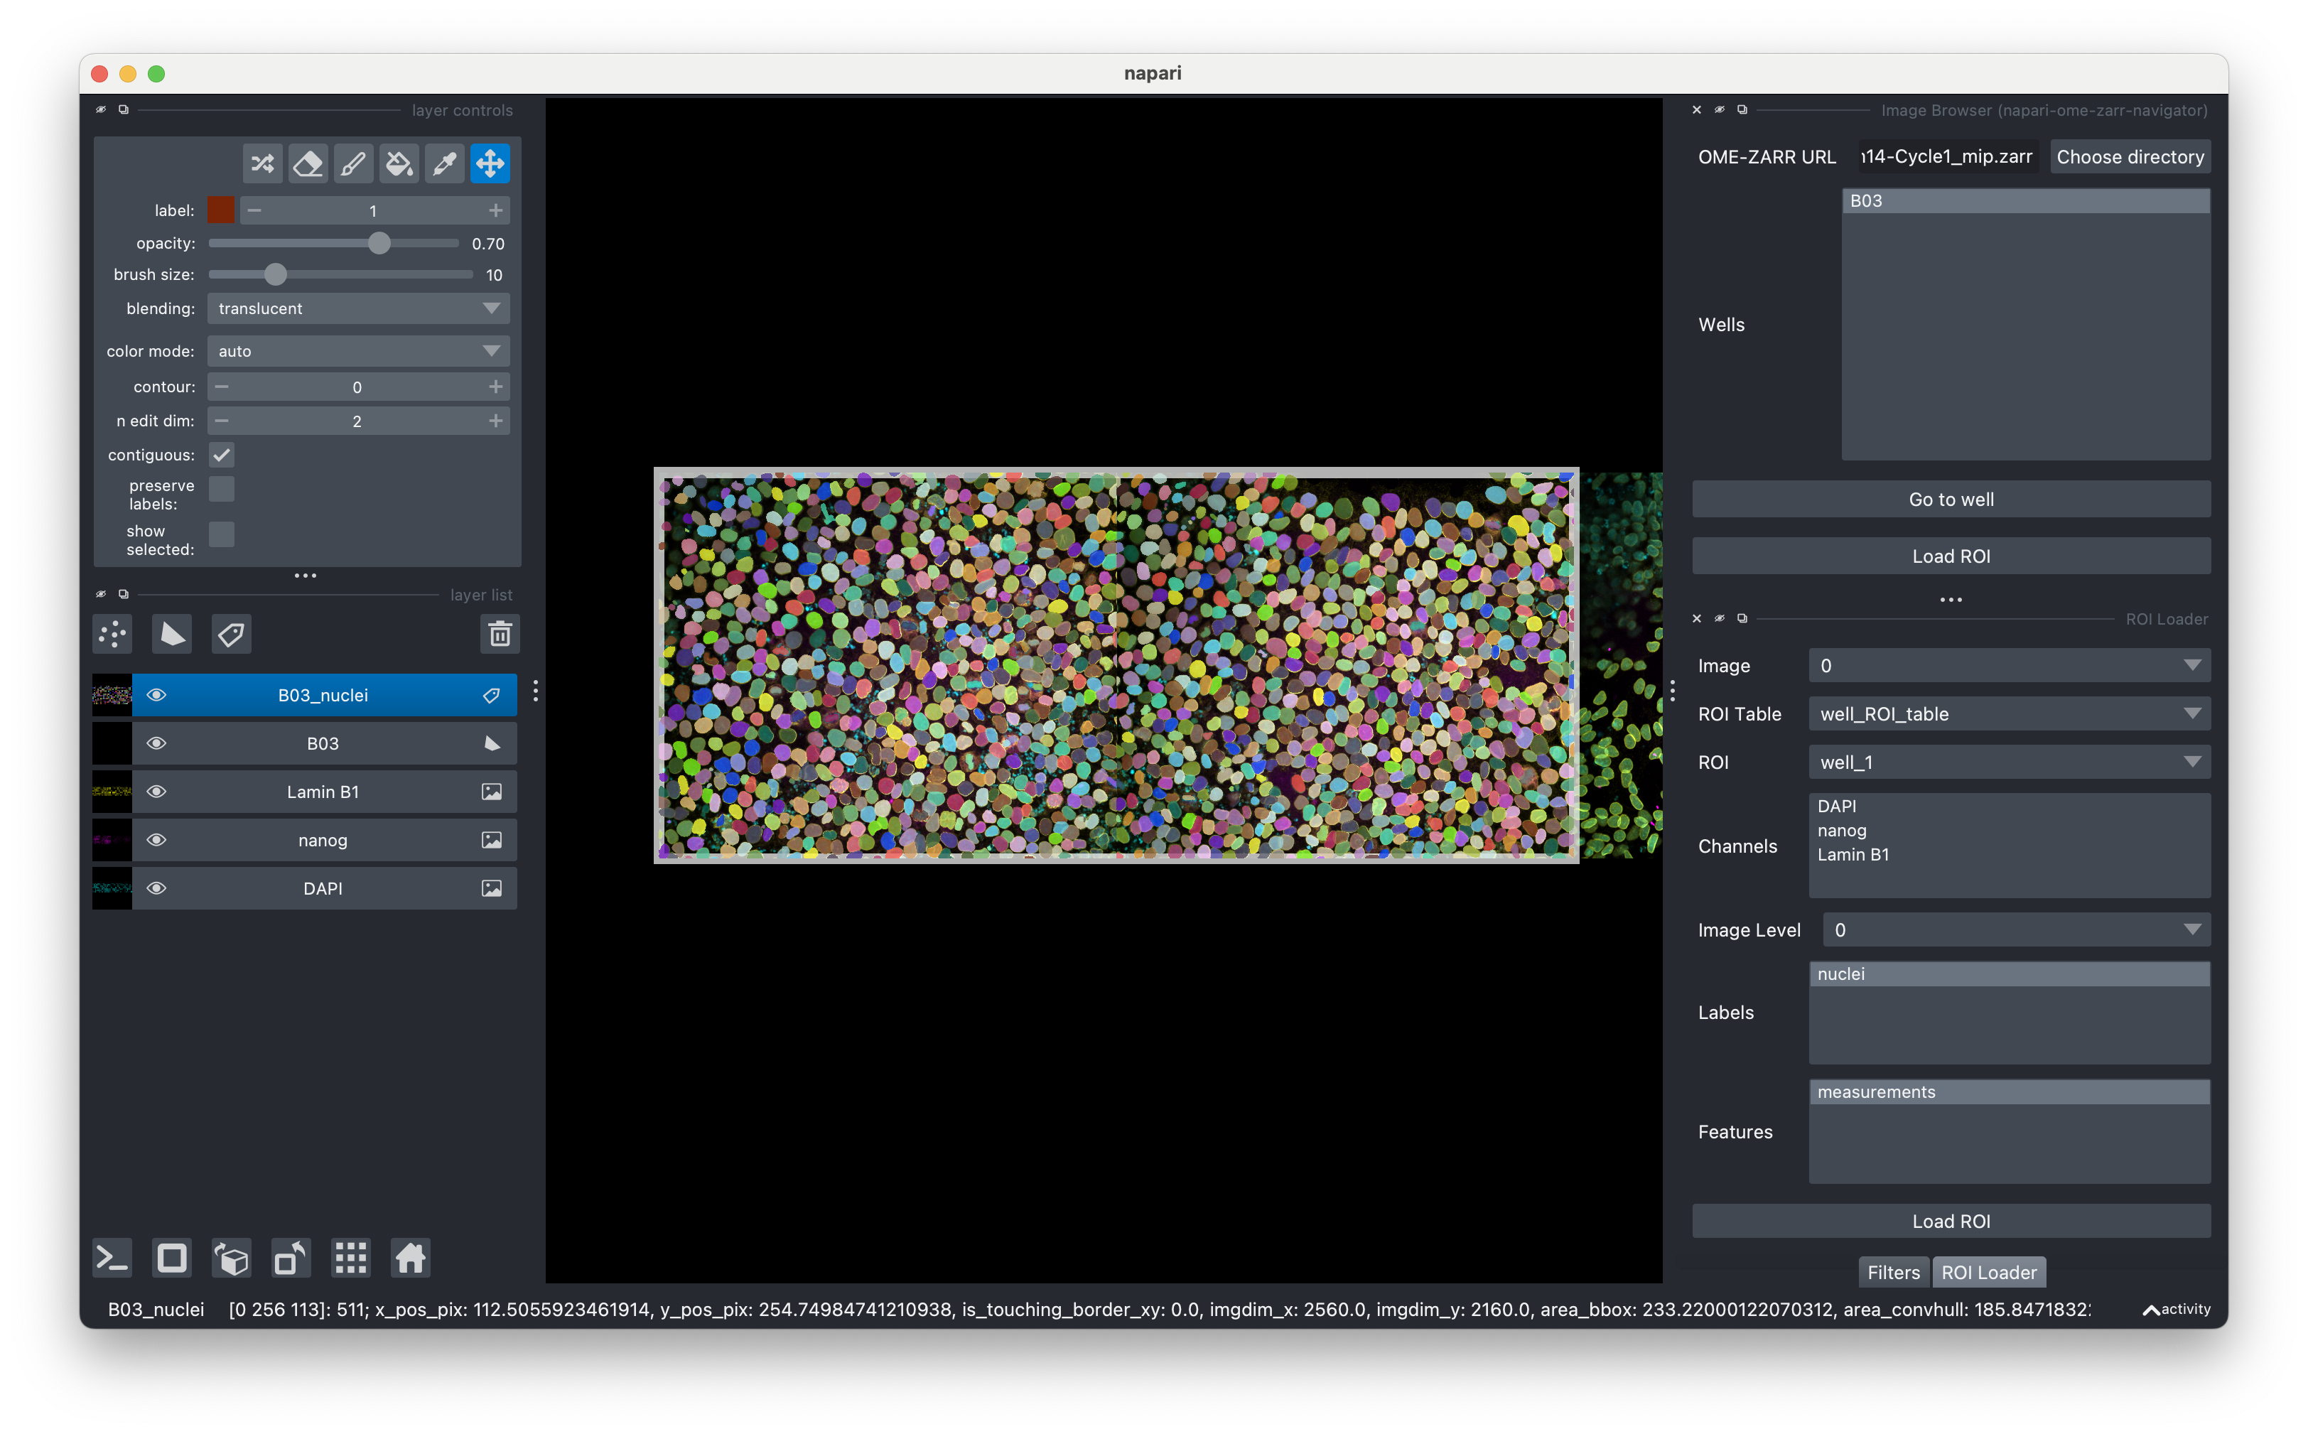The image size is (2308, 1434).
Task: Increase the label value with plus
Action: pos(495,210)
